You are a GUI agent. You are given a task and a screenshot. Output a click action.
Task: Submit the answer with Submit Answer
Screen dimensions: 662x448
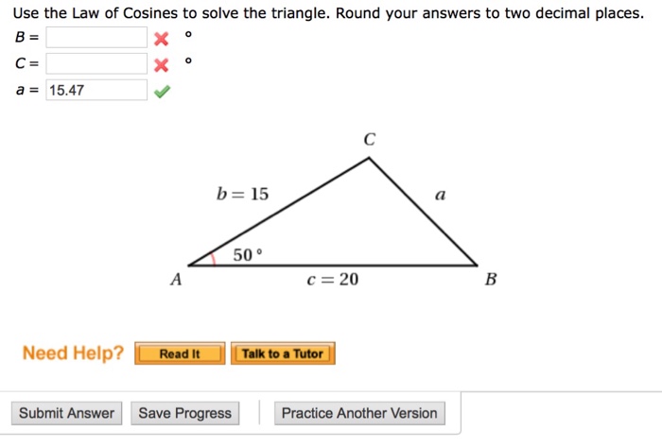[66, 413]
